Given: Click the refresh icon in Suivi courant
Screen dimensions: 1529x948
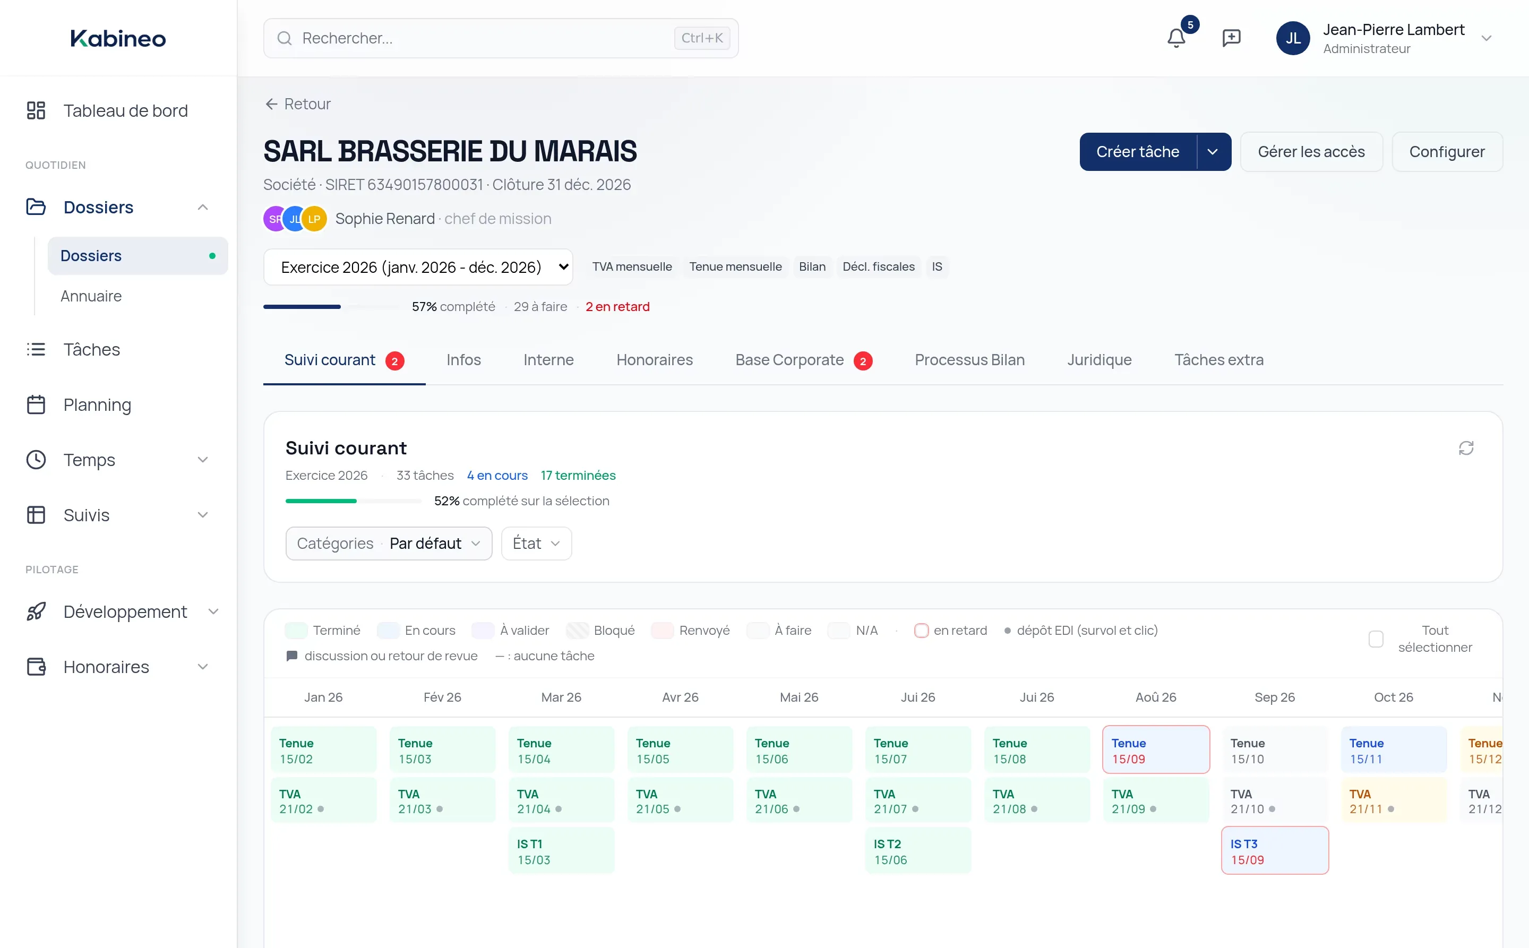Looking at the screenshot, I should click(x=1466, y=449).
